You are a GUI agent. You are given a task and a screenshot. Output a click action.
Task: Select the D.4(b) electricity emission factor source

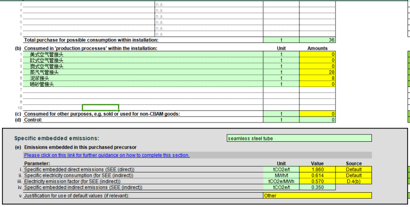tap(354, 181)
